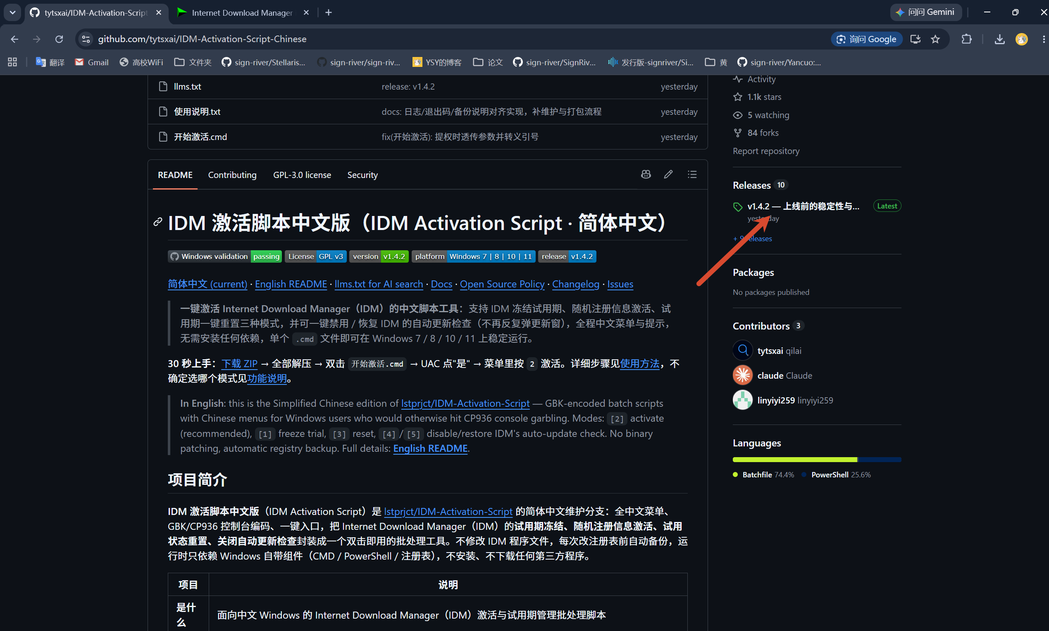Select the Security tab
Viewport: 1049px width, 631px height.
pos(362,175)
